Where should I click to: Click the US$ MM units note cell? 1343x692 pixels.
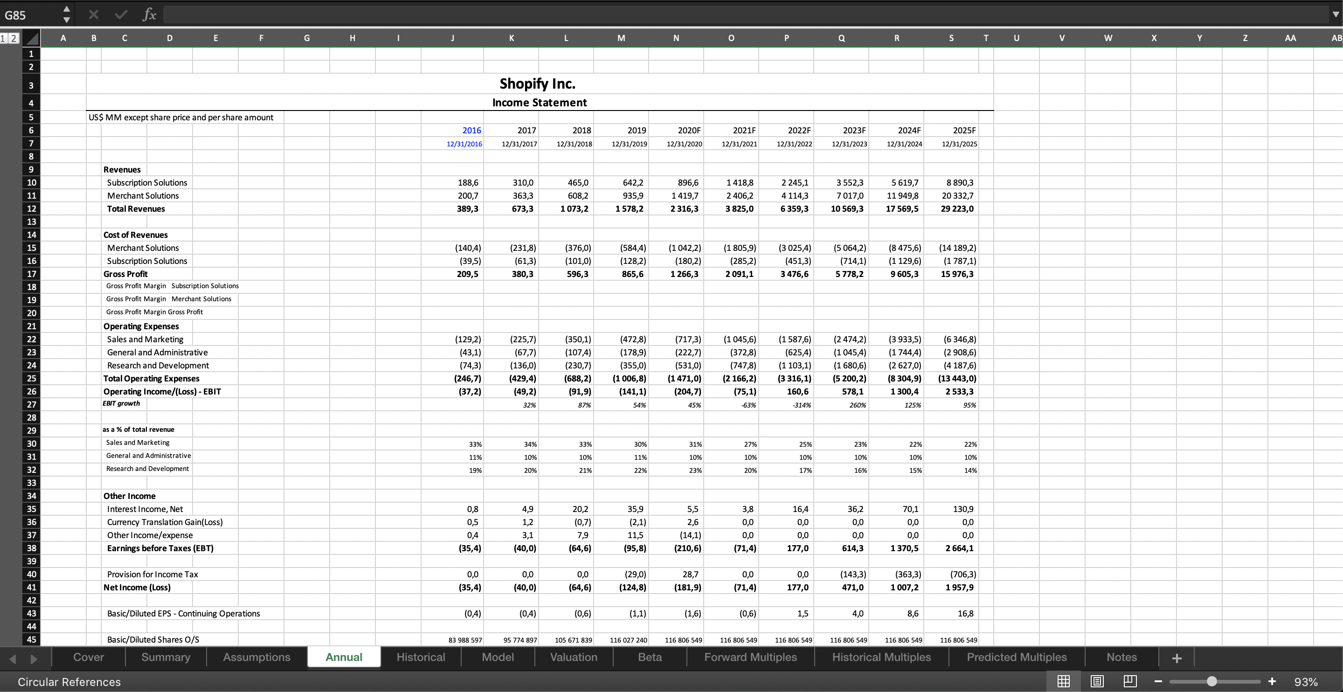click(180, 118)
